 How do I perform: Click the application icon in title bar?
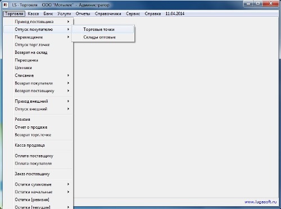pos(6,5)
